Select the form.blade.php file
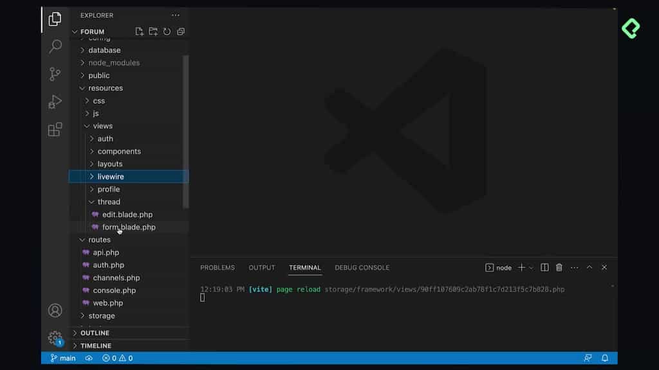 (128, 227)
